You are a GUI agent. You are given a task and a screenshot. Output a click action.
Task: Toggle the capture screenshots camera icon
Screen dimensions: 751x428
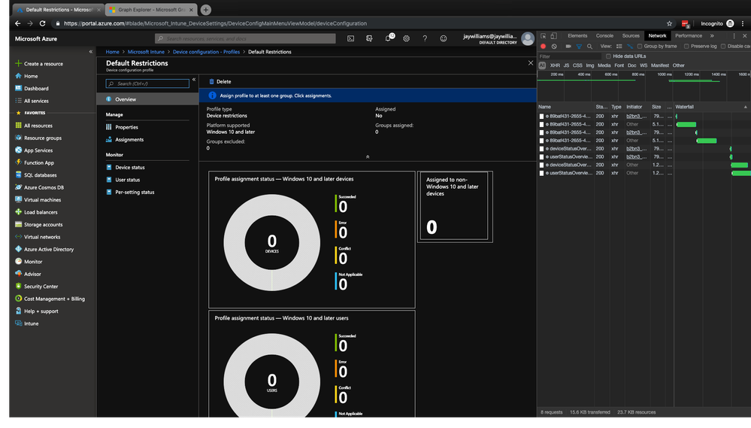[568, 47]
